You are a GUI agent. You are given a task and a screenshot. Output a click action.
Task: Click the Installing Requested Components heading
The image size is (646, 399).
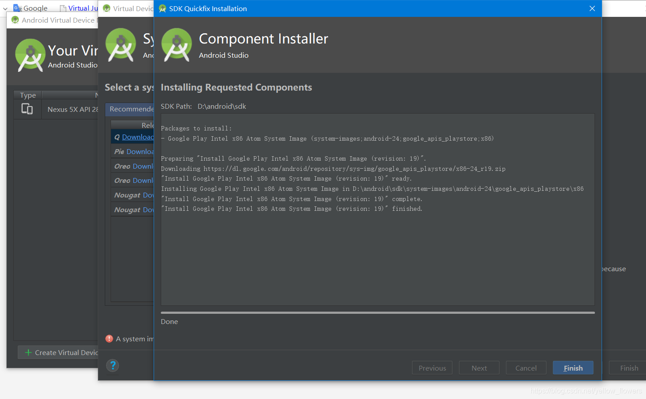pyautogui.click(x=236, y=87)
